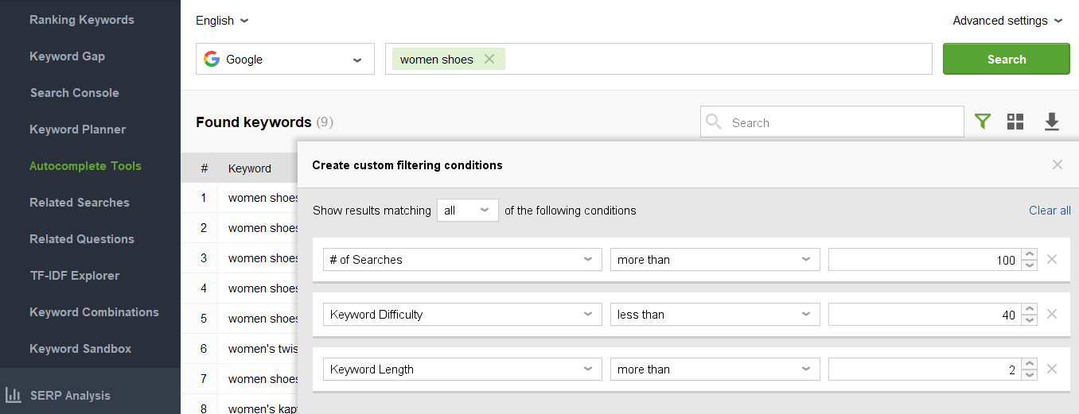
Task: Open the '# of Searches' field dropdown
Action: [x=462, y=259]
